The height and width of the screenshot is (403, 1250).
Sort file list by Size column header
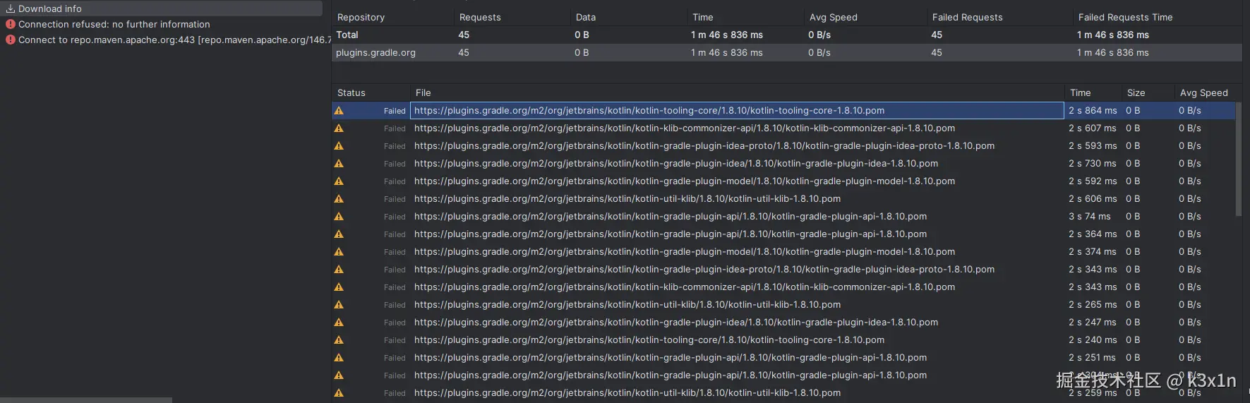point(1136,92)
